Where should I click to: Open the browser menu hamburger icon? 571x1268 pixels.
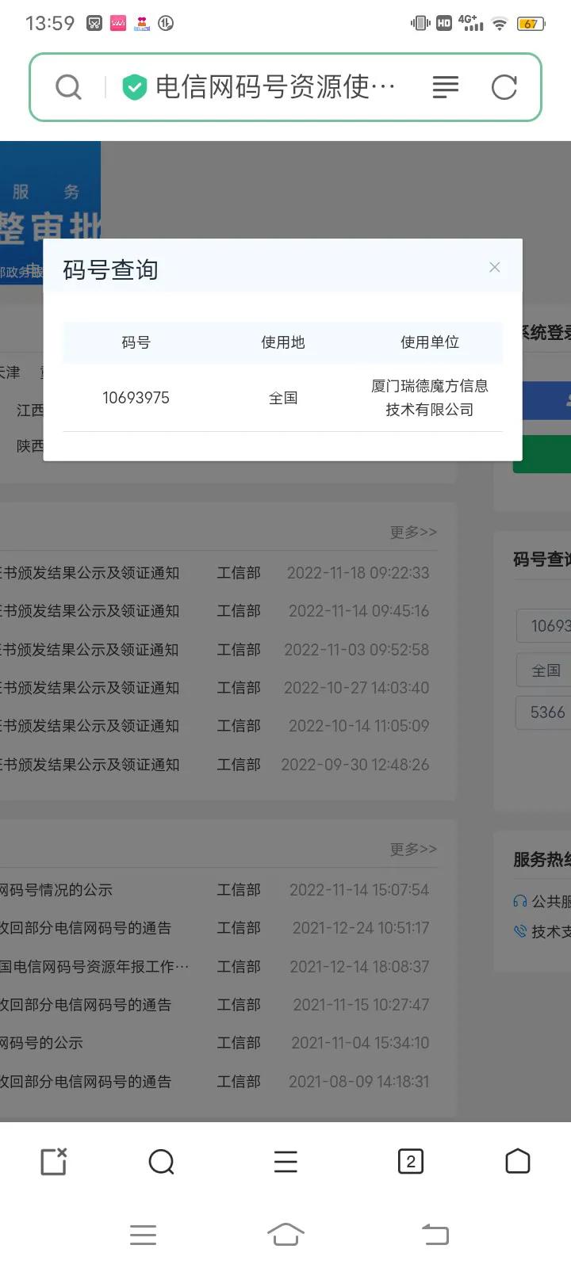coord(285,1163)
